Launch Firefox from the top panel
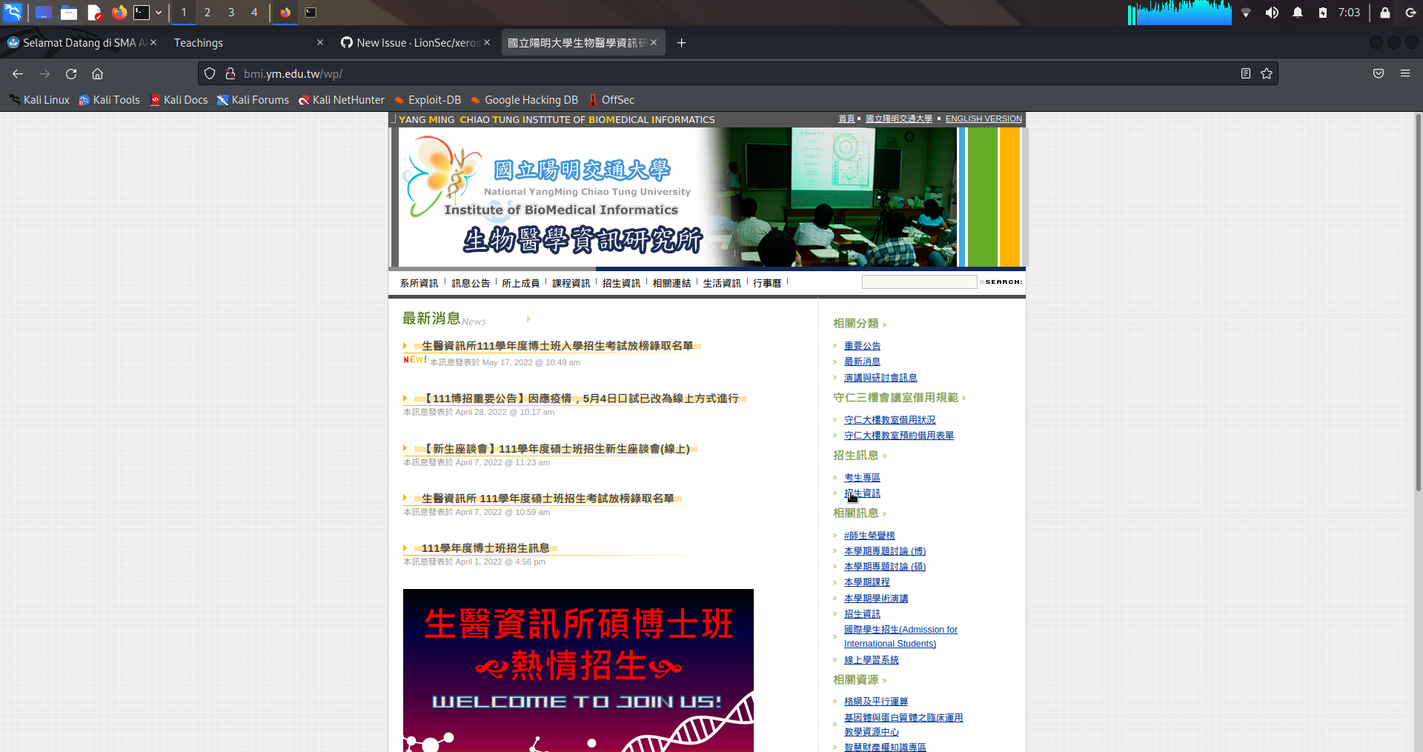 pos(119,13)
